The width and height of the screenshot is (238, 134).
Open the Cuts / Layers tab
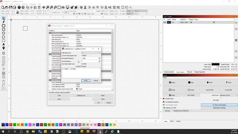pos(180,72)
